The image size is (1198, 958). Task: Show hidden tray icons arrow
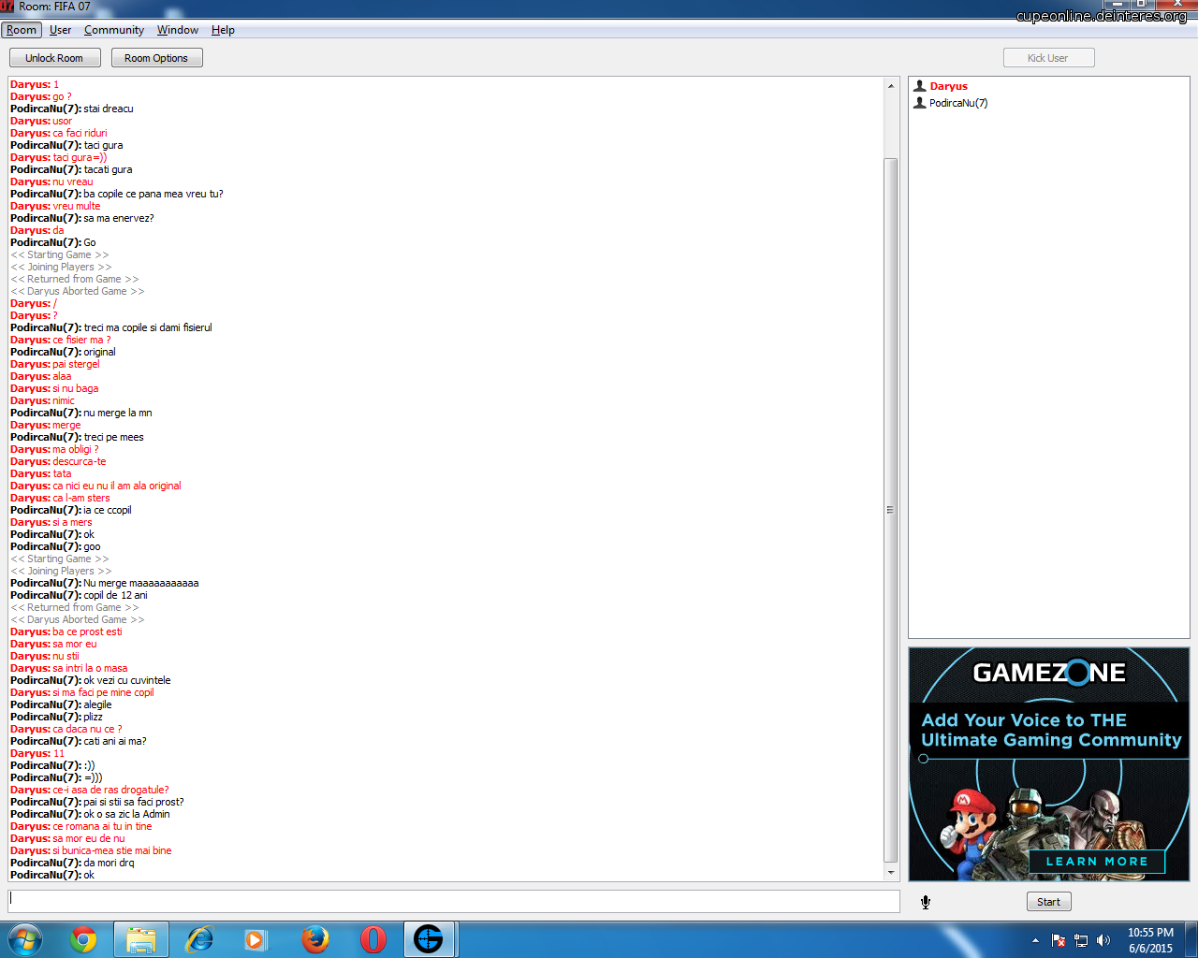(x=1035, y=940)
